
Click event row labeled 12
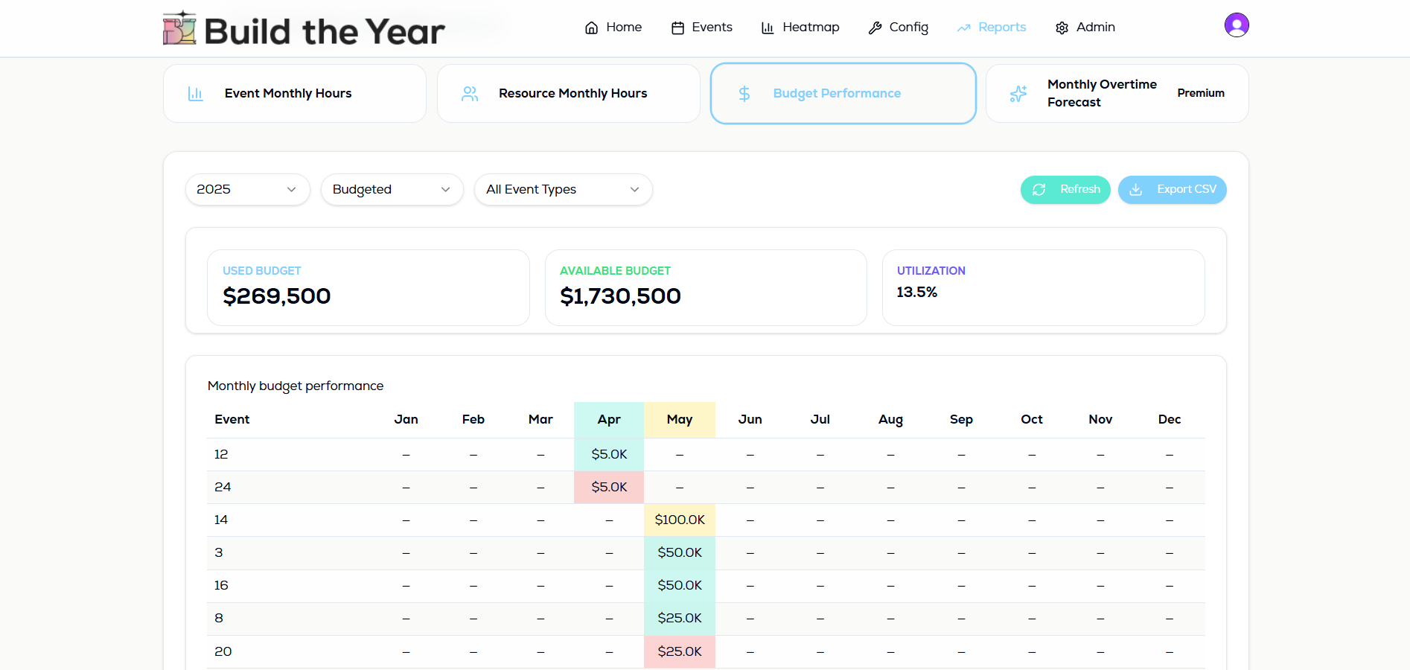coord(706,454)
